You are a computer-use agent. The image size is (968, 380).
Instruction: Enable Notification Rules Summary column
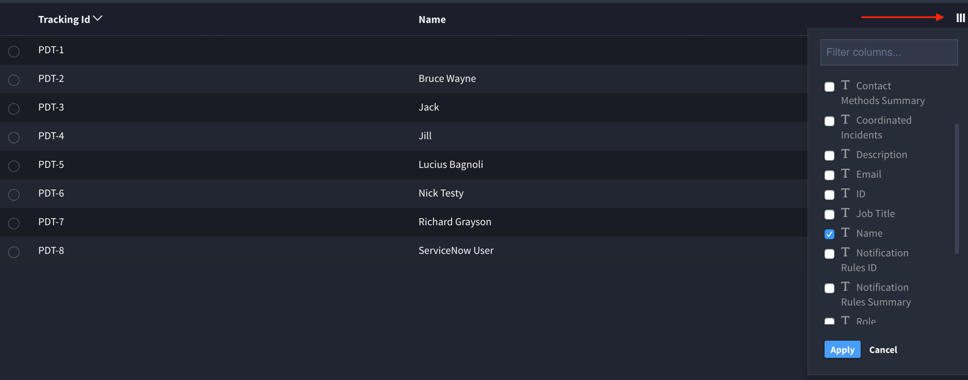click(829, 288)
